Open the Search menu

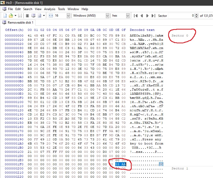[x=28, y=9]
